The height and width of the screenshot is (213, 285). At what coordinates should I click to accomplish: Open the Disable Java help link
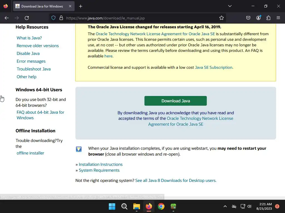(28, 54)
